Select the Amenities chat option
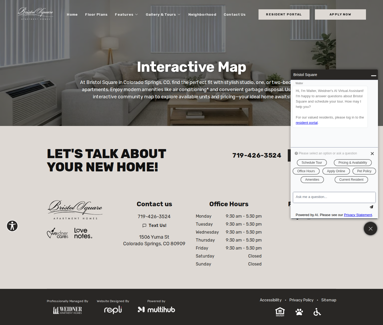Viewport: 383px width, 325px height. point(312,180)
